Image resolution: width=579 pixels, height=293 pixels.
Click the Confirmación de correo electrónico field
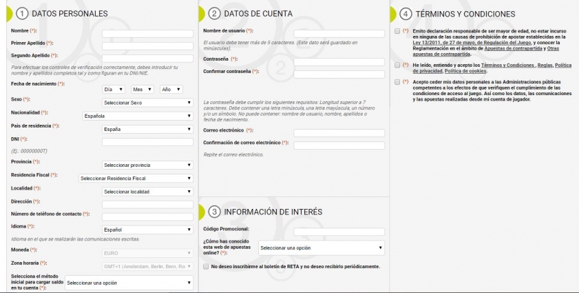pyautogui.click(x=339, y=145)
